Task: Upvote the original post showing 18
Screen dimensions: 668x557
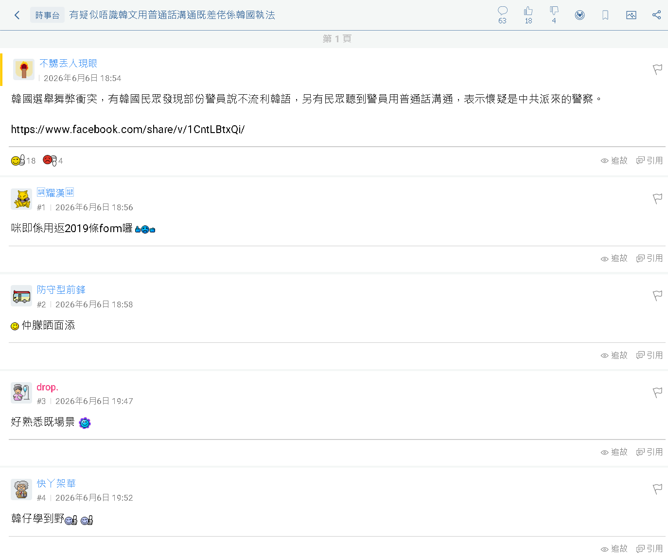Action: click(23, 160)
